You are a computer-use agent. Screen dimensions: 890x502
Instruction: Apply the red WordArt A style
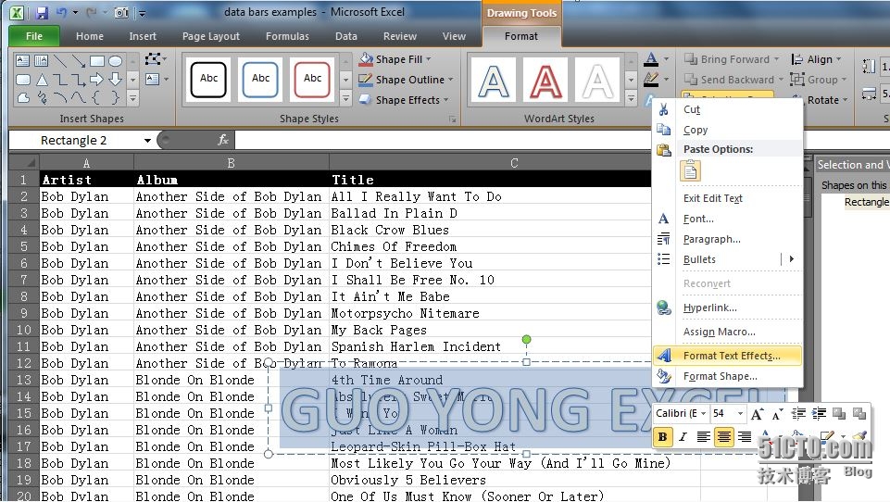click(545, 80)
